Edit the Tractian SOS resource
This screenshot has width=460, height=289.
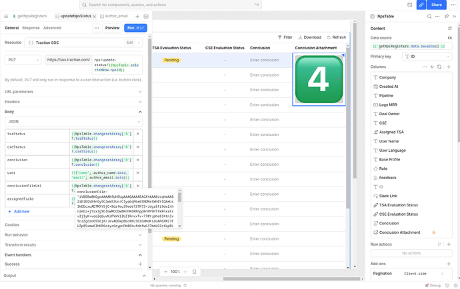pyautogui.click(x=130, y=43)
